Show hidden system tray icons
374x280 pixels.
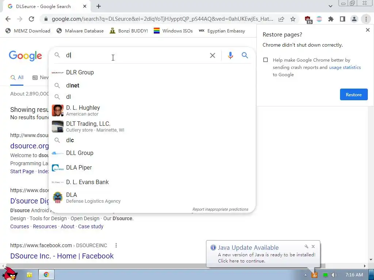pos(305,275)
